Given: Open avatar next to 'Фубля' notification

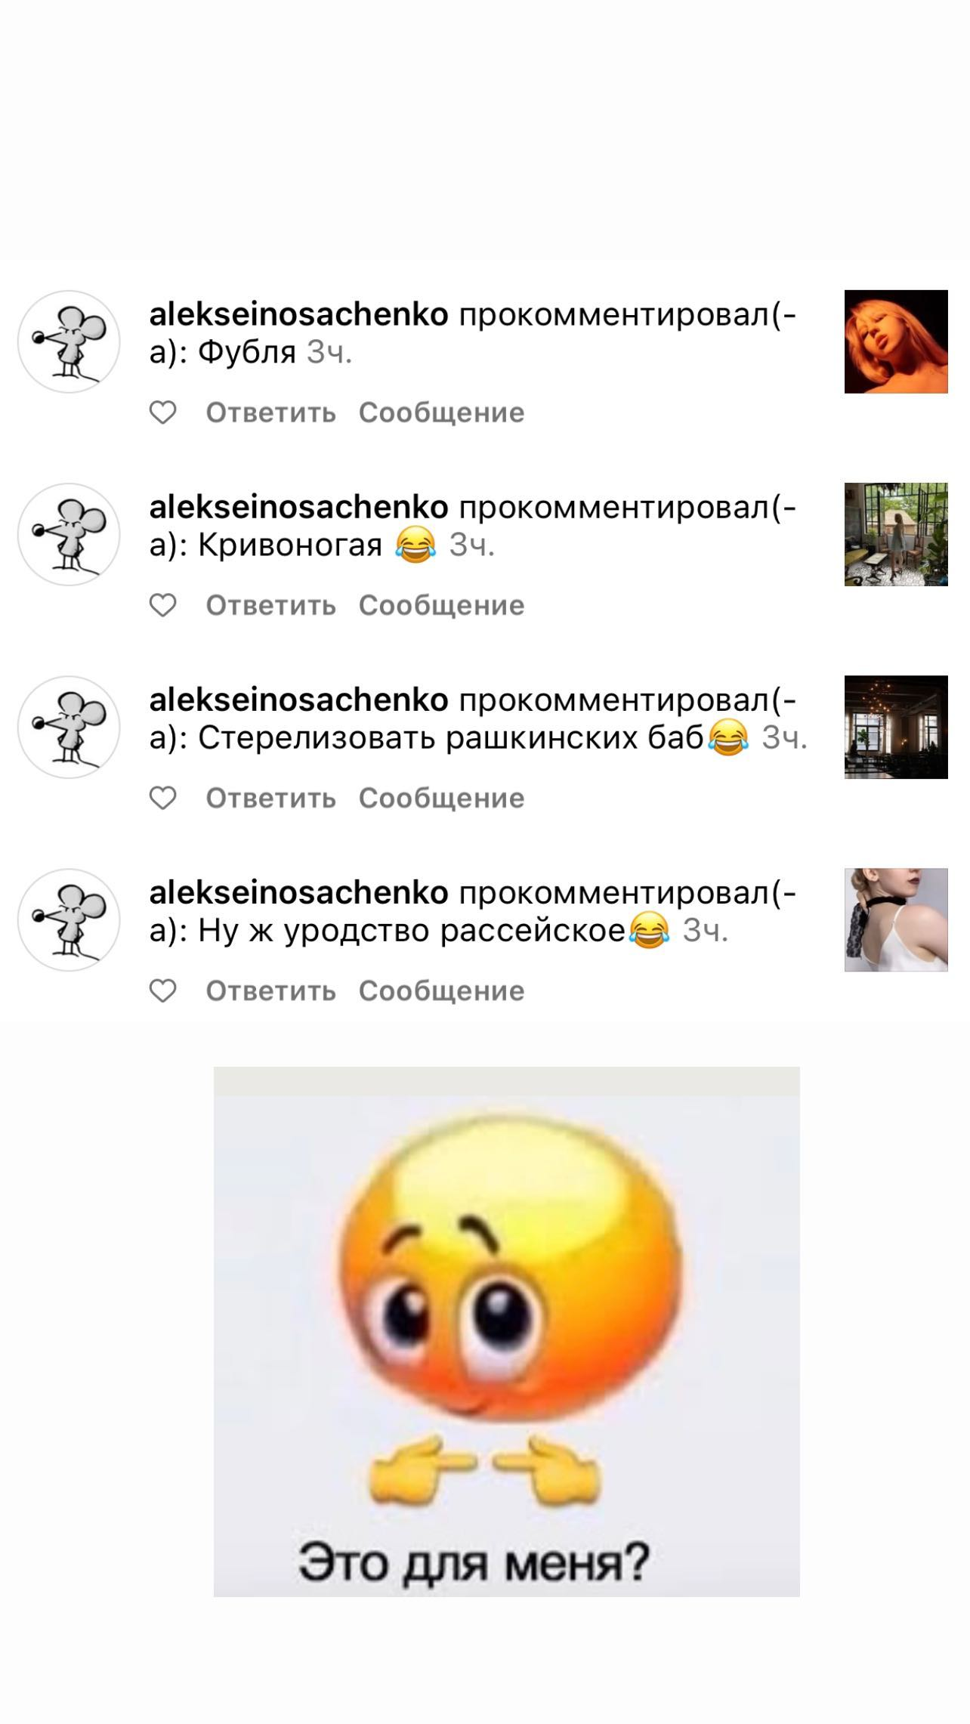Looking at the screenshot, I should (x=69, y=341).
